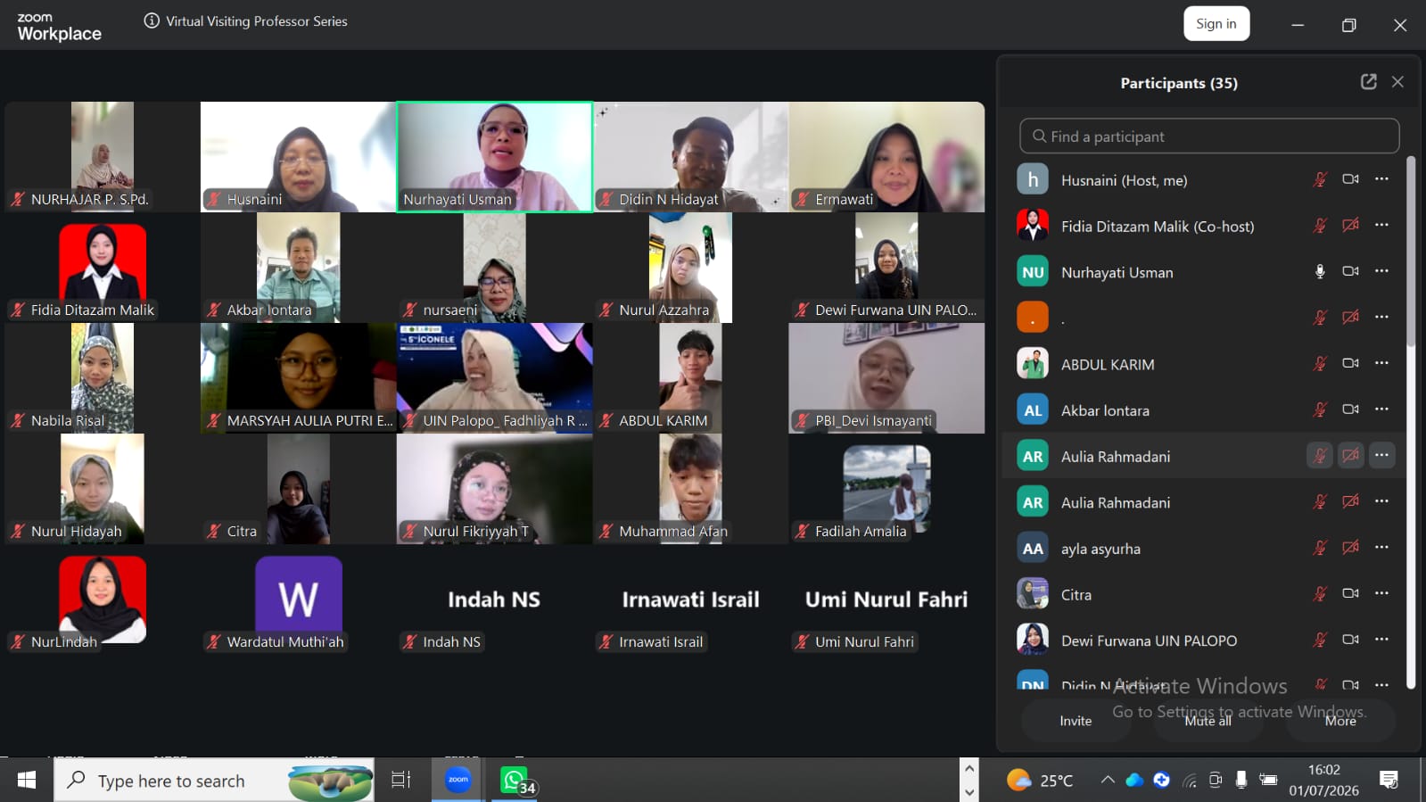
Task: Open weather widget showing 25°C
Action: pos(1040,781)
